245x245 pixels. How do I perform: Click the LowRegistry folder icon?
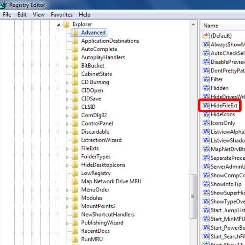(x=75, y=173)
